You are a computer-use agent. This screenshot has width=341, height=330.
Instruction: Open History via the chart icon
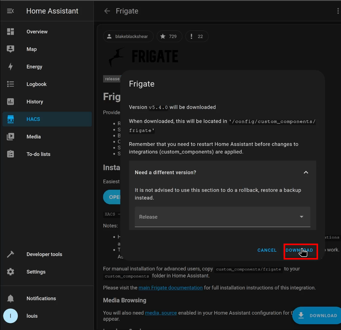pos(10,102)
